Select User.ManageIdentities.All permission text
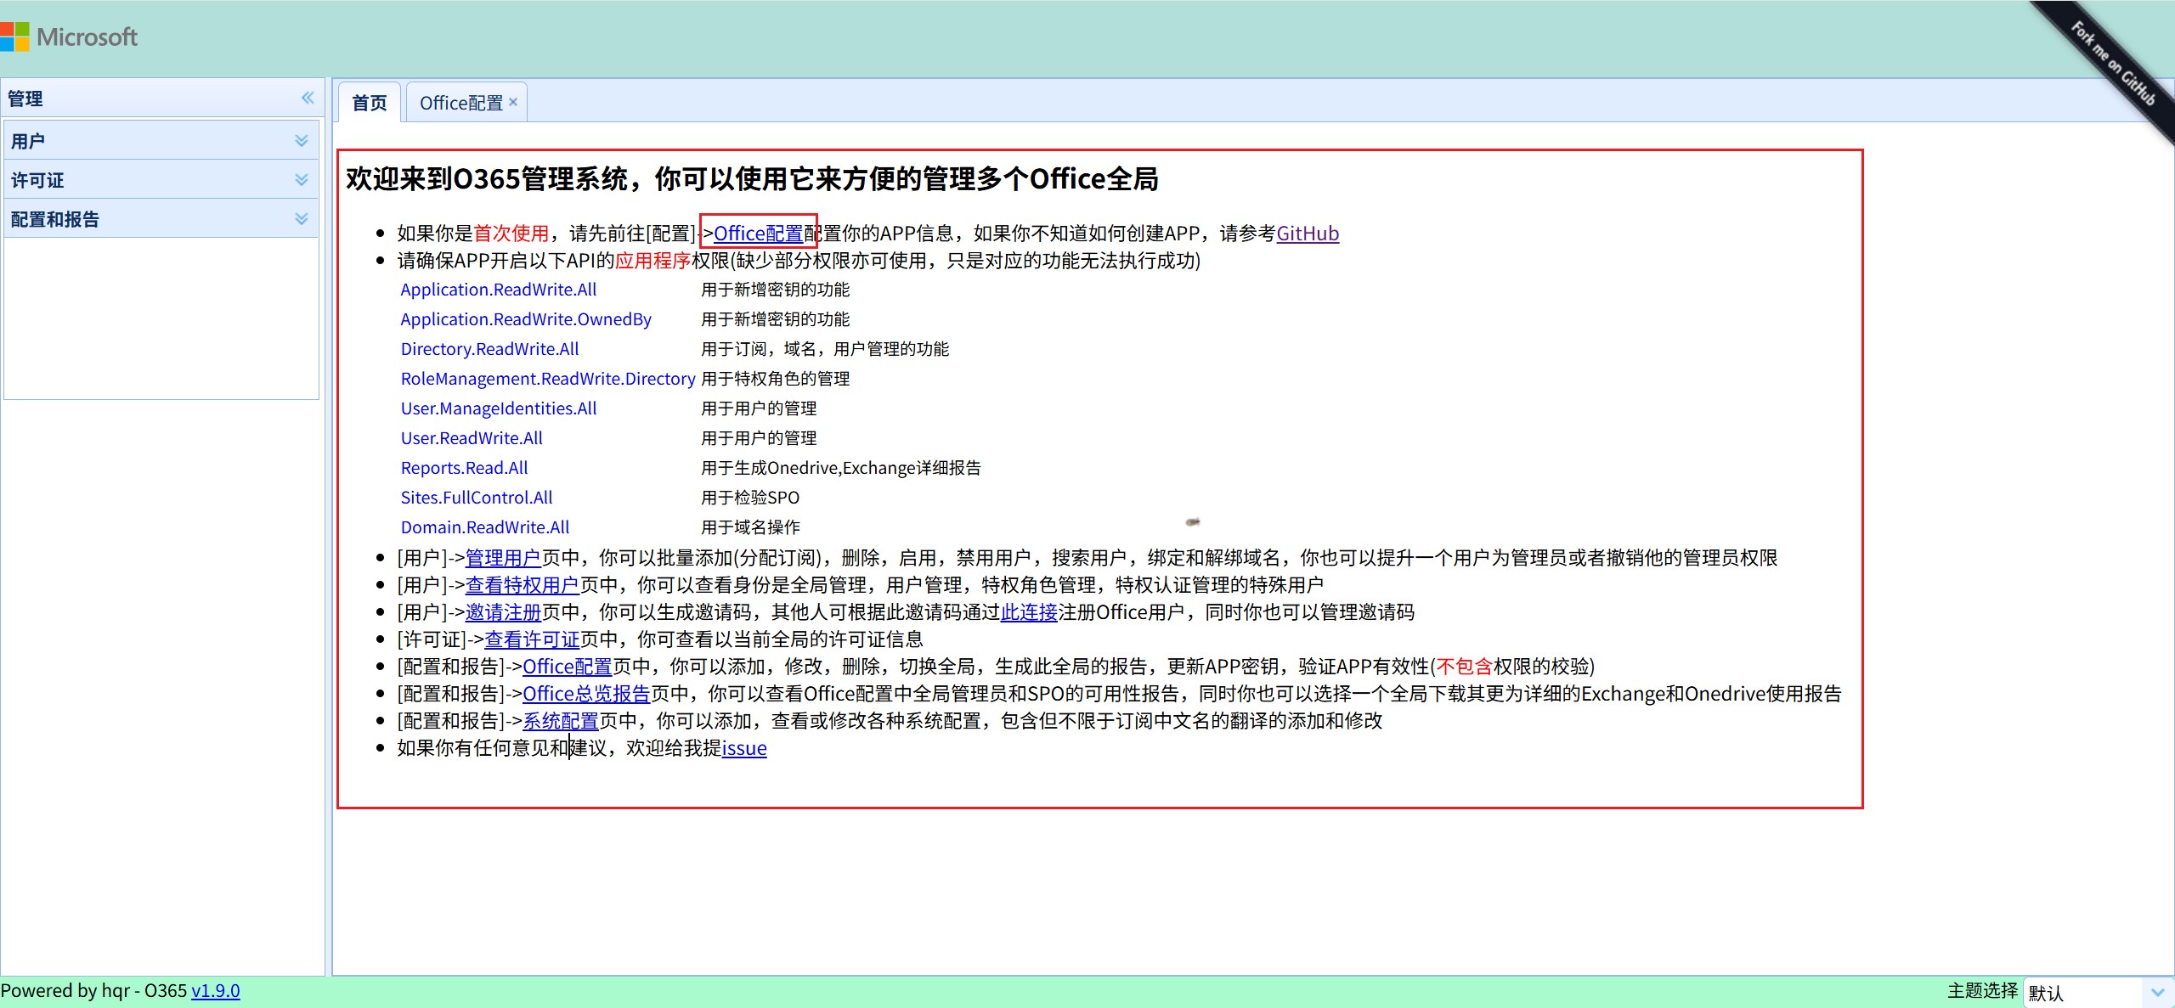 [499, 408]
